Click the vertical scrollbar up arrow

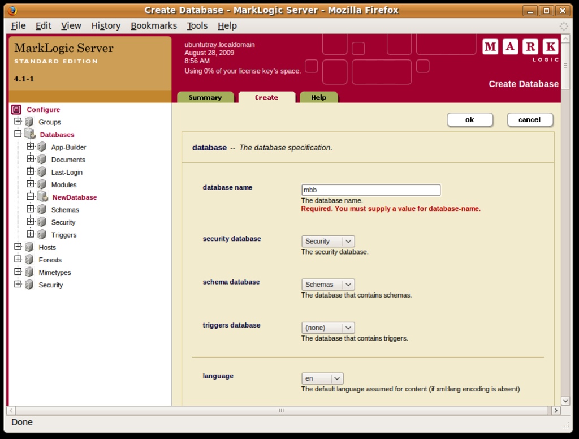click(565, 38)
